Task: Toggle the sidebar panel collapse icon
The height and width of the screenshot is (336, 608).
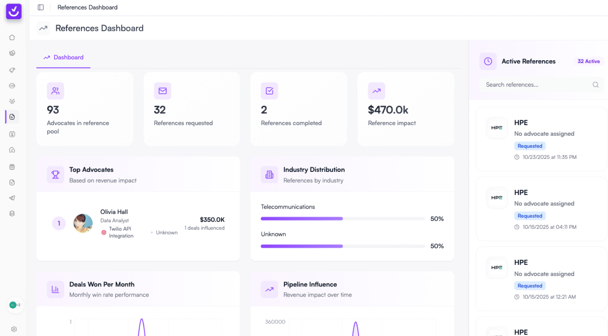Action: click(41, 7)
